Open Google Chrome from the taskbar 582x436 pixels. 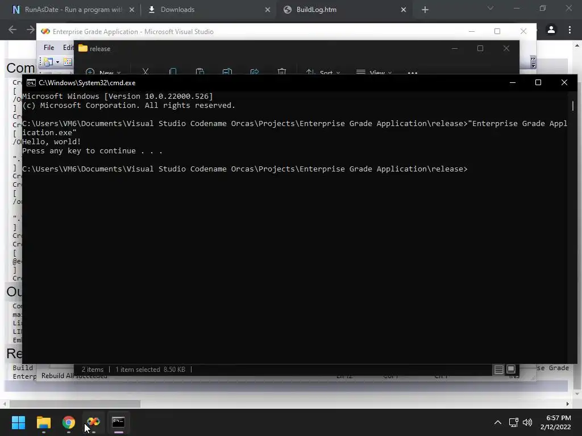69,422
